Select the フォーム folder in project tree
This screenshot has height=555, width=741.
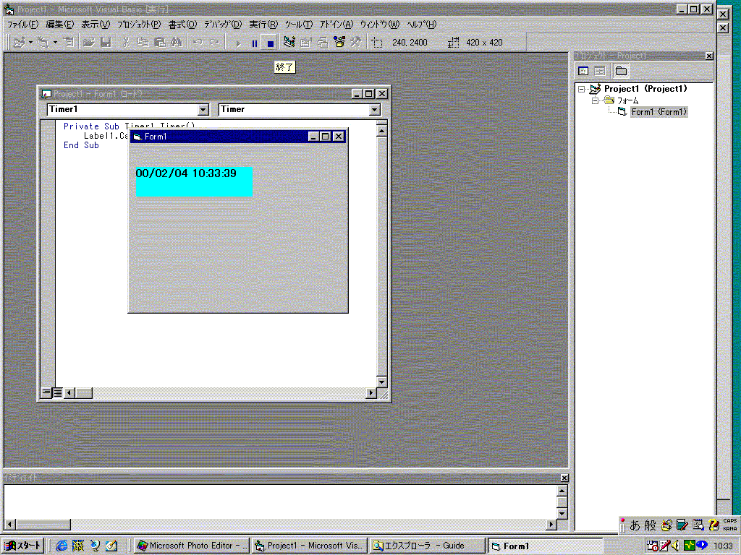(x=627, y=100)
